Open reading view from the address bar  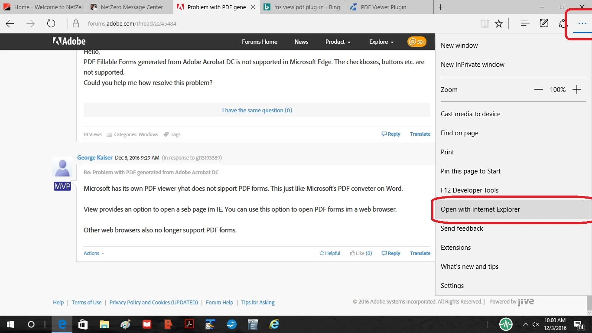point(485,24)
